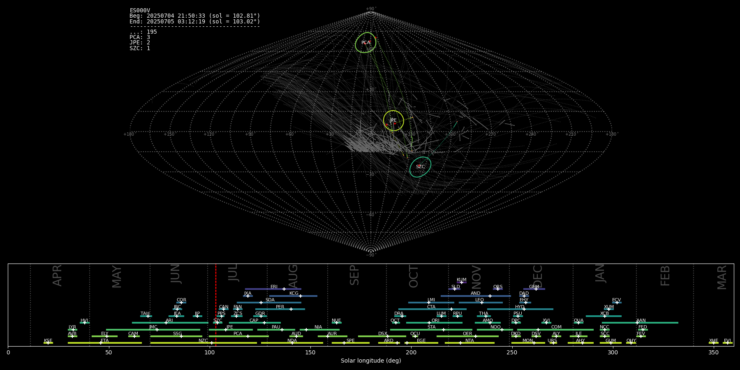Click the ARI shower label in timeline

coord(169,321)
